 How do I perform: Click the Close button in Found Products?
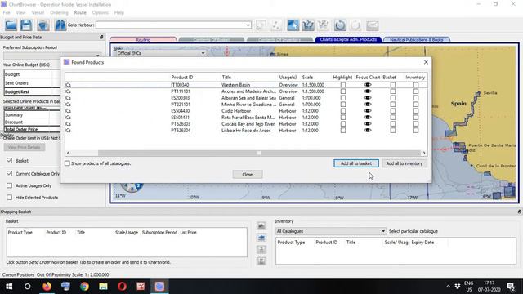click(x=248, y=174)
